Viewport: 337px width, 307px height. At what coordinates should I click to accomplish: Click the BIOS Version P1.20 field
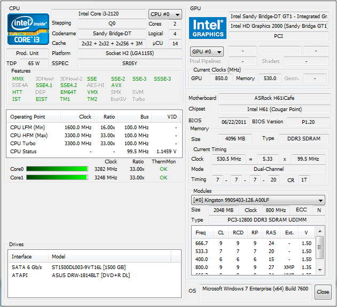pos(308,122)
